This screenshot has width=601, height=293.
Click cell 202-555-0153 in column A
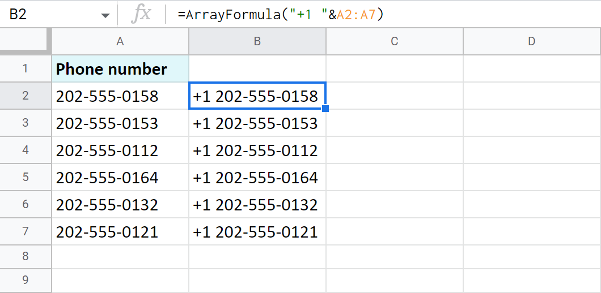pyautogui.click(x=120, y=123)
